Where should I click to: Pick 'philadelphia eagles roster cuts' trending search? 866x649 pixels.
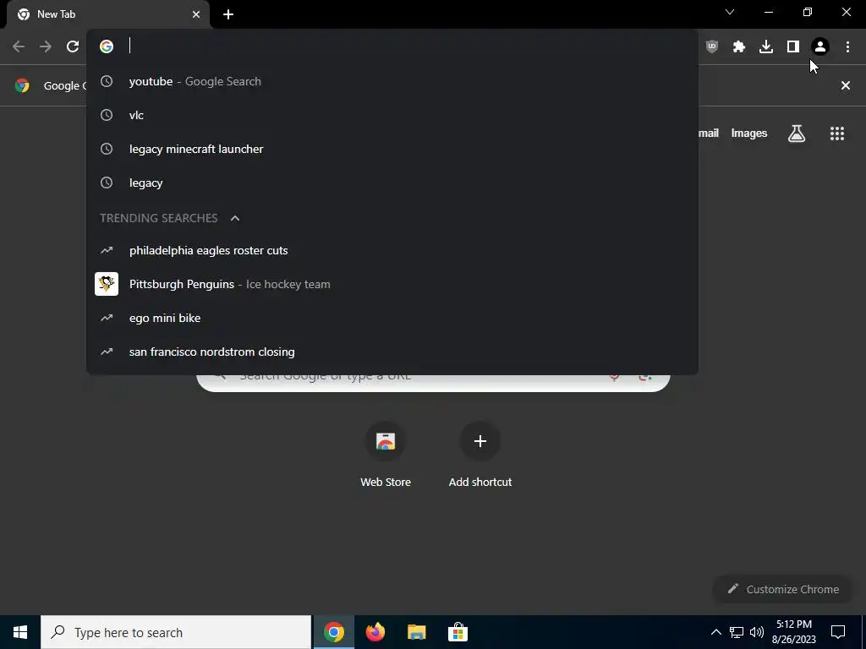[x=392, y=250]
